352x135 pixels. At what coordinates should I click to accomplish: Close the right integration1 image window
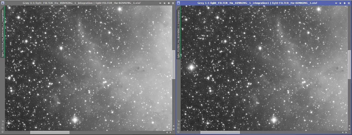click(349, 3)
